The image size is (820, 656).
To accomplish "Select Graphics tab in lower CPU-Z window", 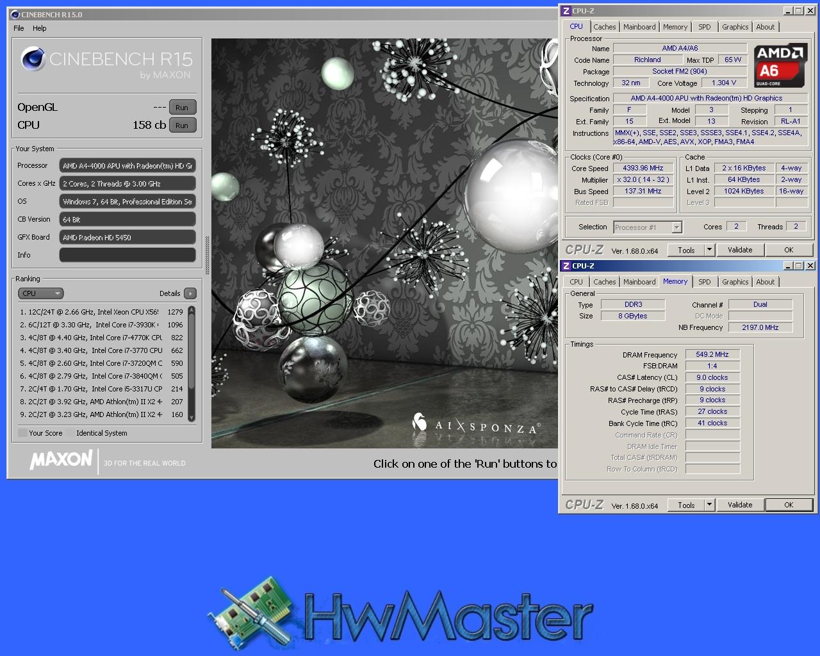I will pyautogui.click(x=735, y=282).
